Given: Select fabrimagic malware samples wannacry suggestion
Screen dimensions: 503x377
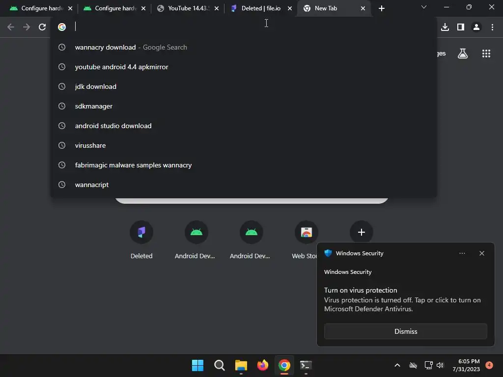Looking at the screenshot, I should point(244,165).
